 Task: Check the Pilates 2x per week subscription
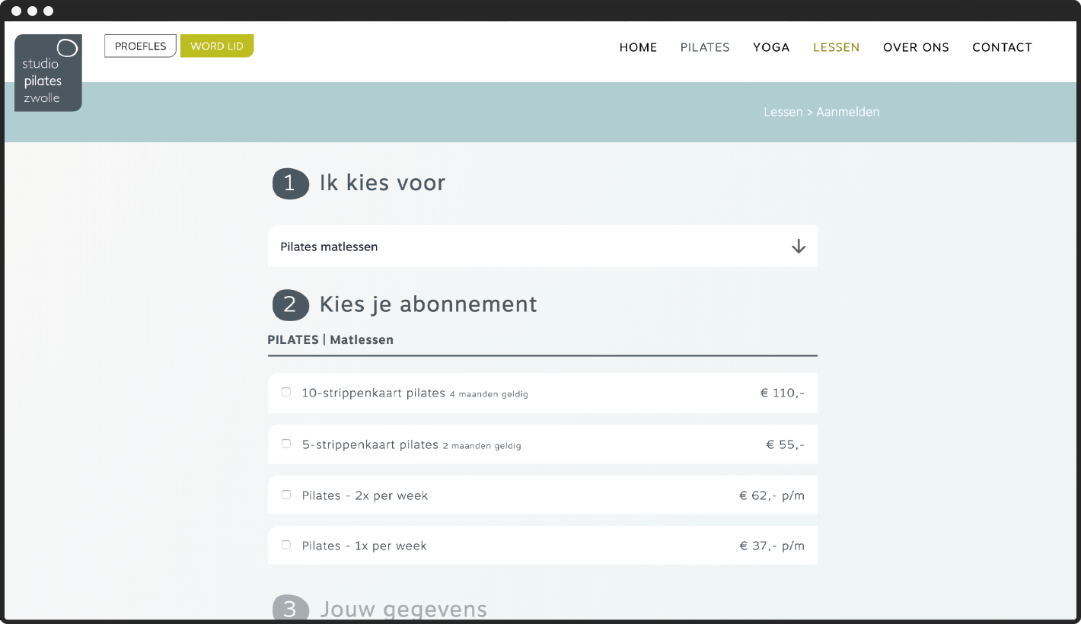point(285,494)
